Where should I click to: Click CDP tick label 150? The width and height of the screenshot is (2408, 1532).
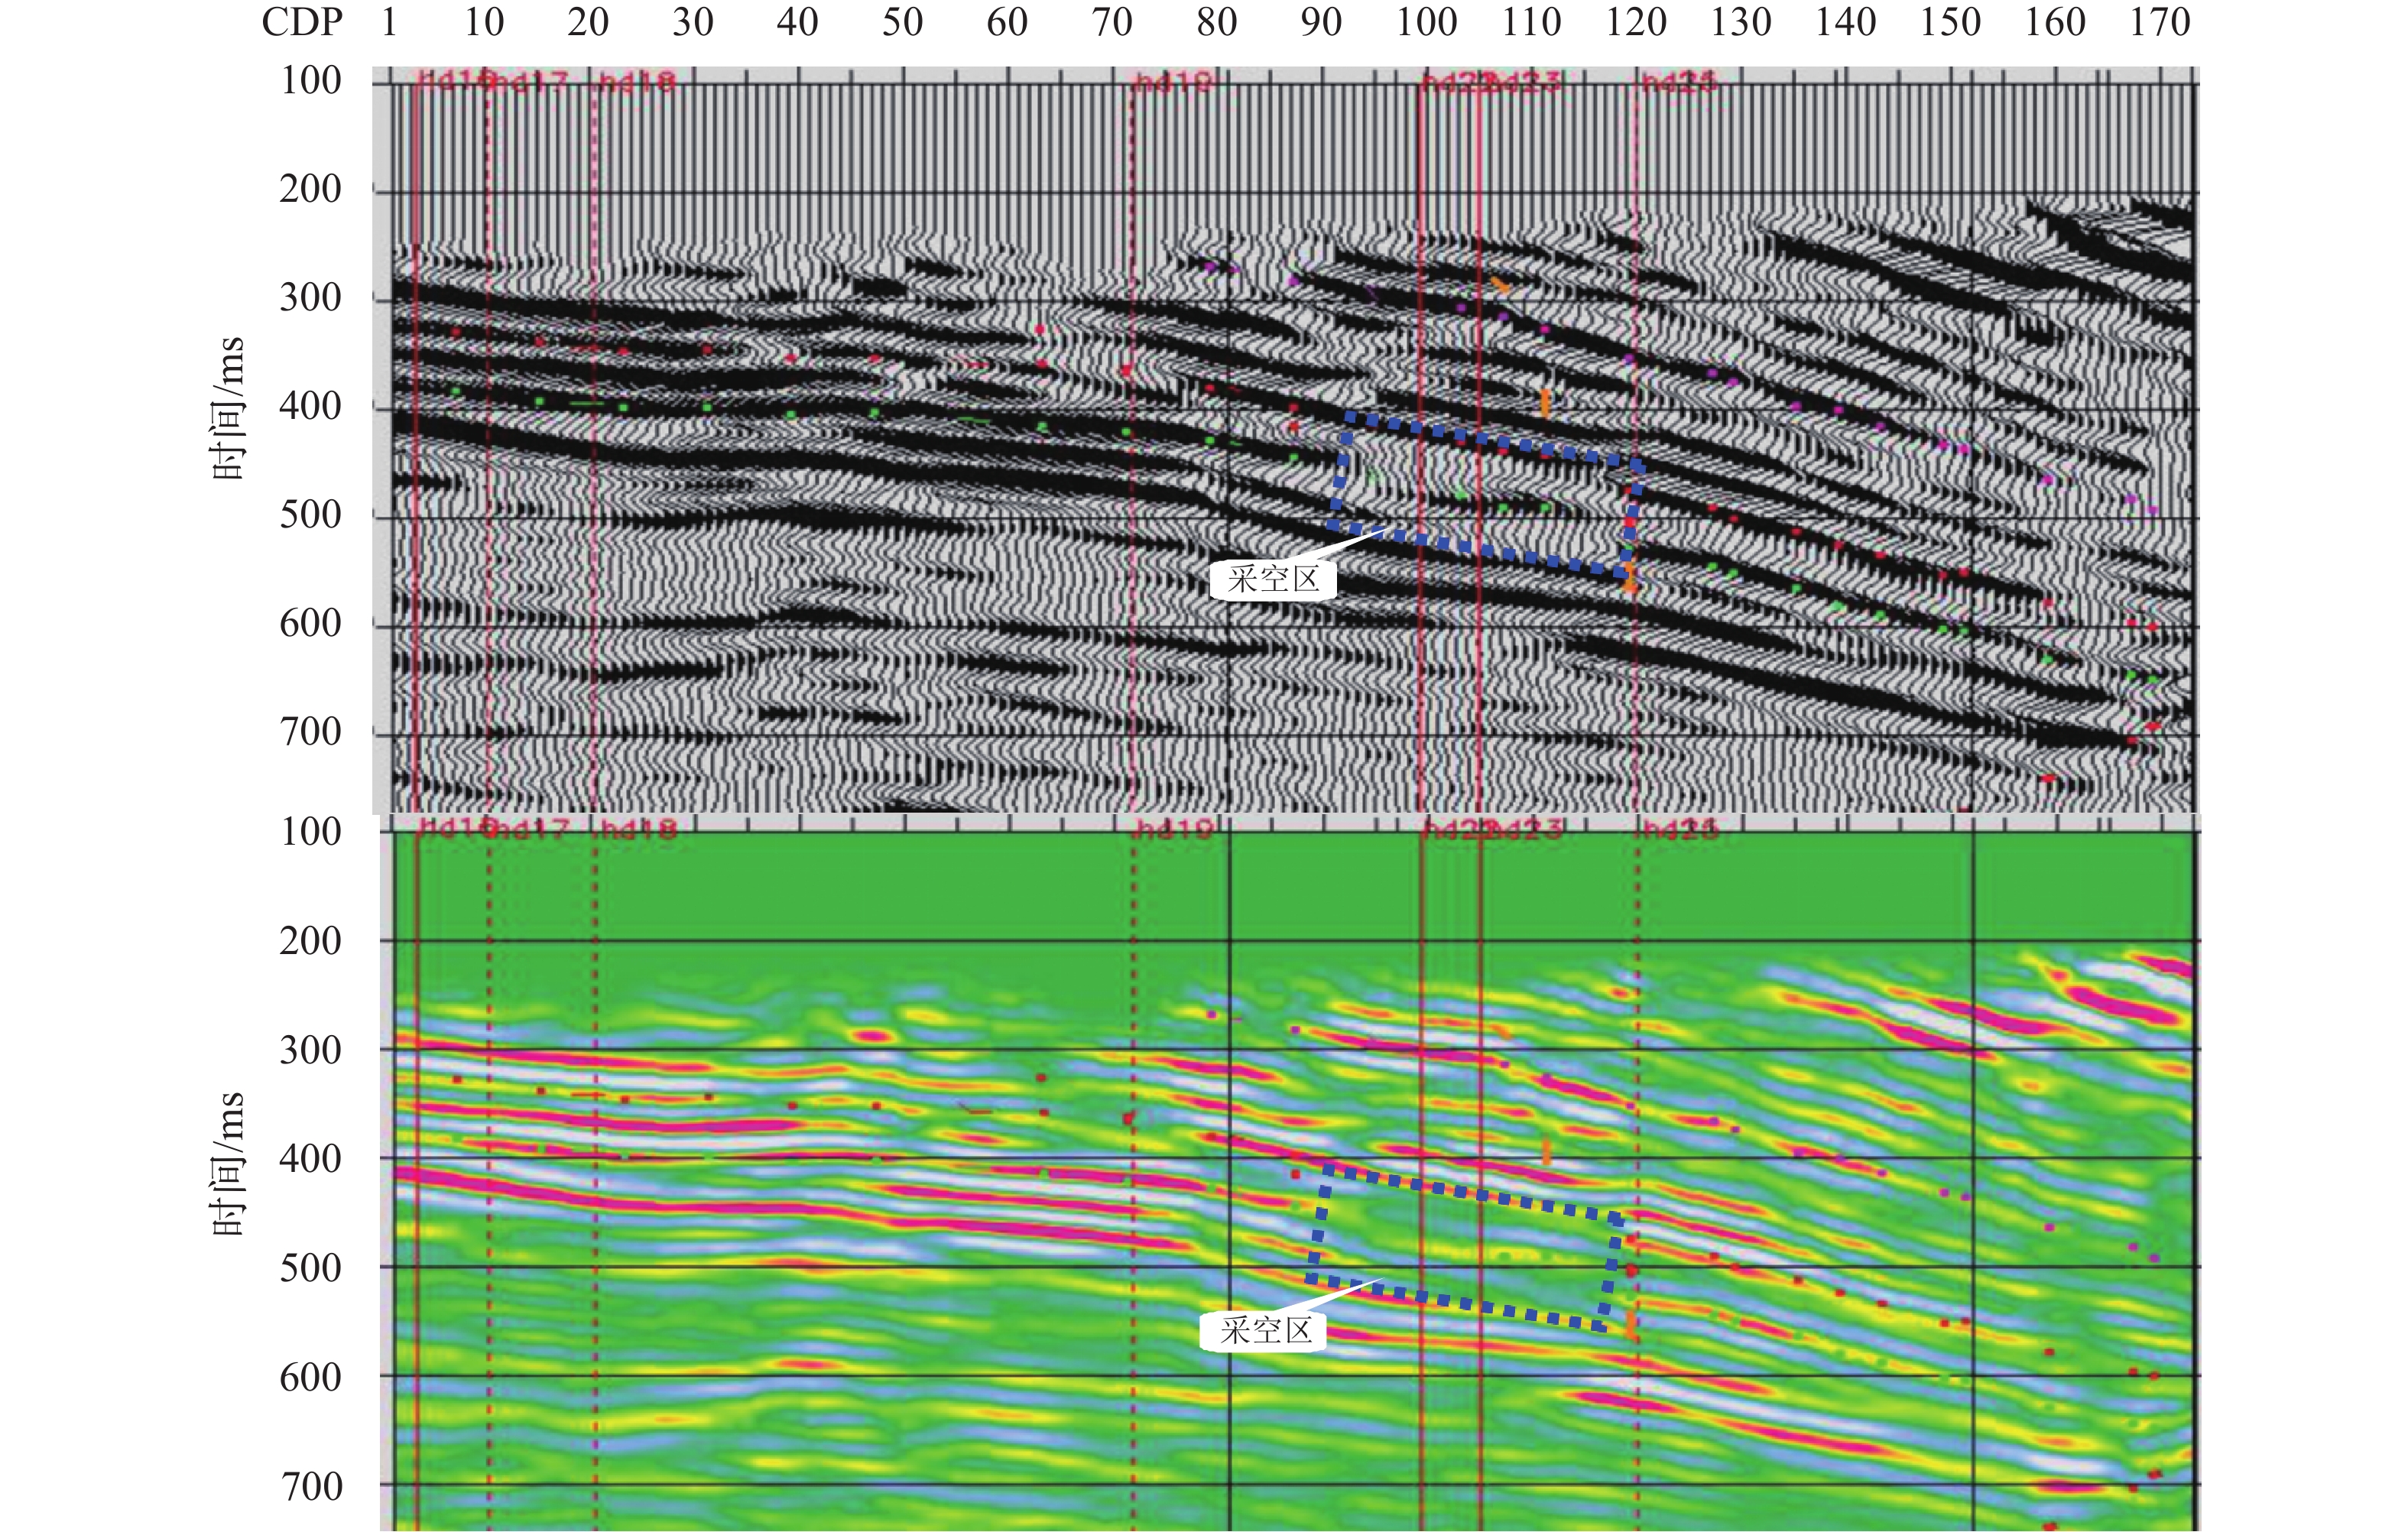pyautogui.click(x=1950, y=22)
